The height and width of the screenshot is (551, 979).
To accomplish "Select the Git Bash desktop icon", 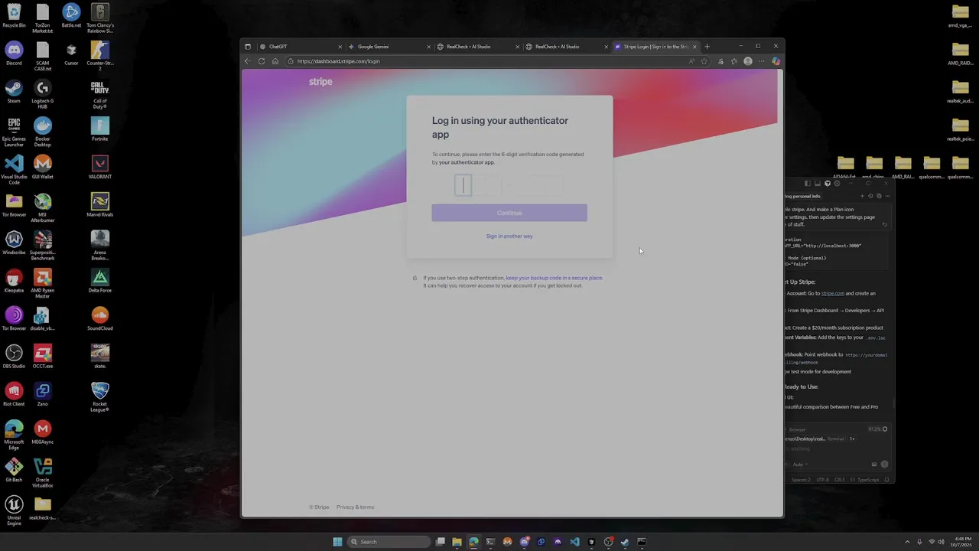I will tap(14, 470).
